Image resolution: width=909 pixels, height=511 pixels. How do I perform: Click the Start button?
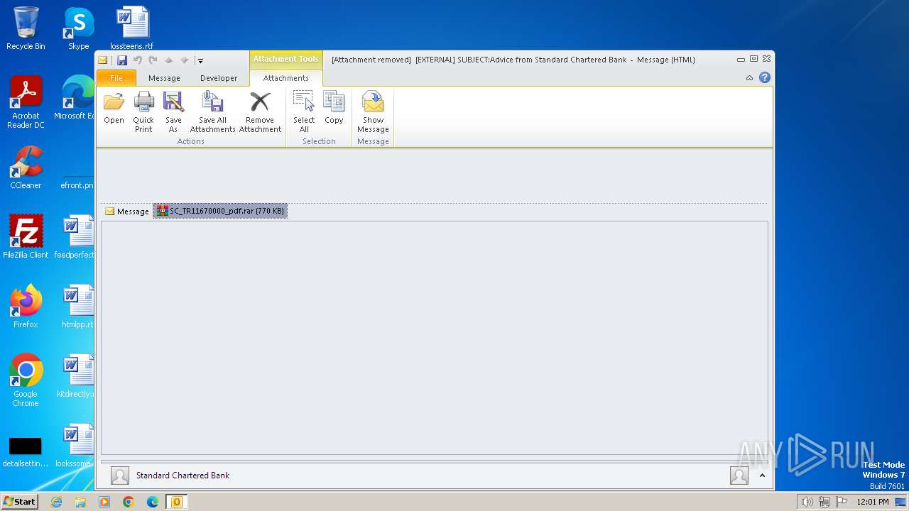coord(19,502)
